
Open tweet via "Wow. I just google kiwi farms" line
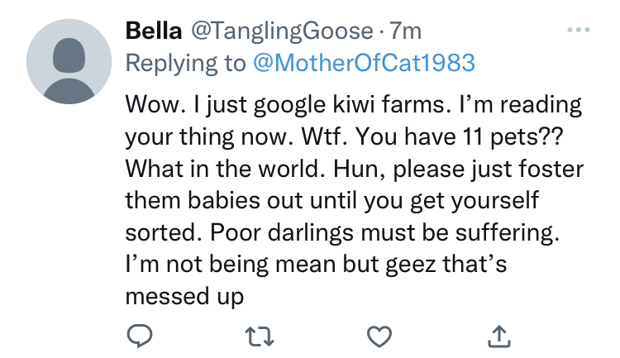pos(288,105)
